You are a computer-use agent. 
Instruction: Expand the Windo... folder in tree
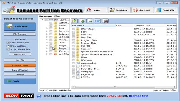[47, 40]
